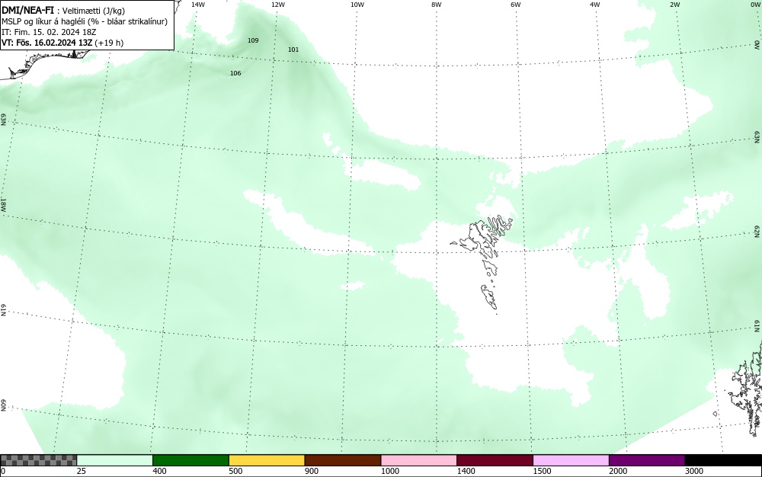Click the '12W' longitude label
Screen dimensions: 762x477
click(x=278, y=5)
